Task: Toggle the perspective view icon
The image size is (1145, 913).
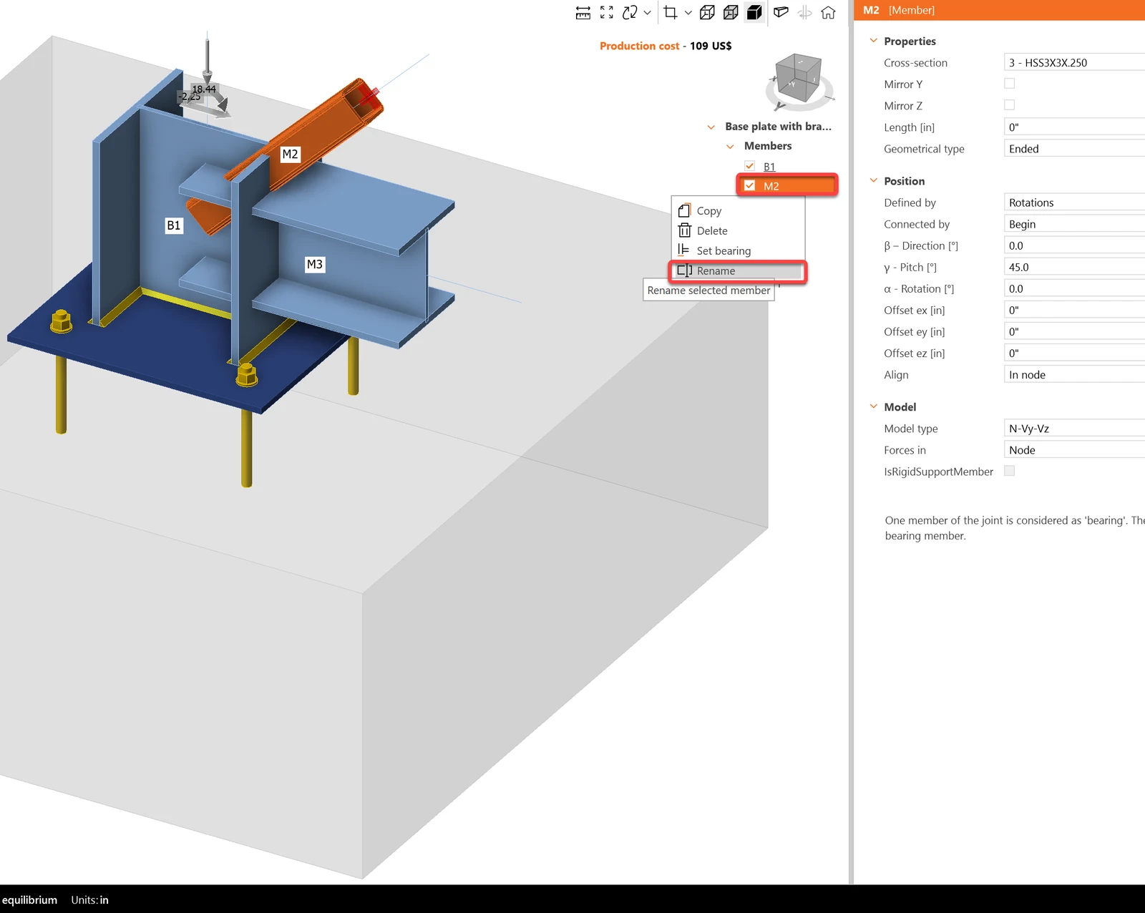Action: point(781,12)
